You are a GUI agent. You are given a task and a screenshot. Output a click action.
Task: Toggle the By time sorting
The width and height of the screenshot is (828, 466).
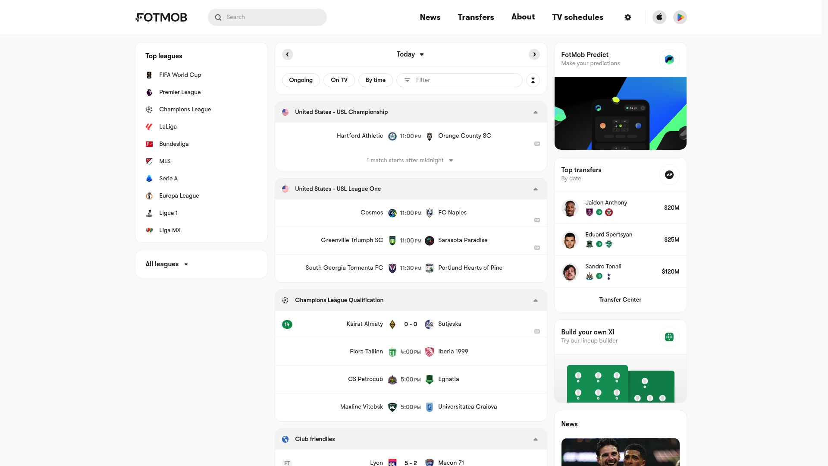pos(376,80)
